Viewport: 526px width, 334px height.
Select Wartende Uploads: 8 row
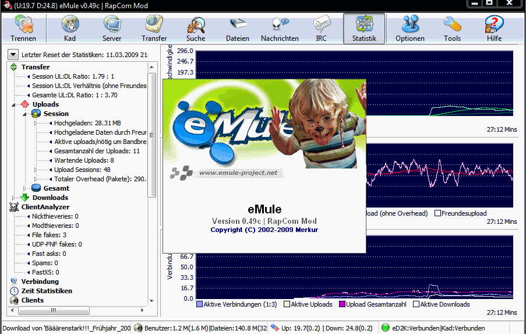84,160
